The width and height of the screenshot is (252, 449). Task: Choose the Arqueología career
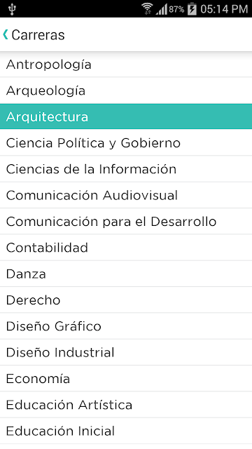click(126, 91)
